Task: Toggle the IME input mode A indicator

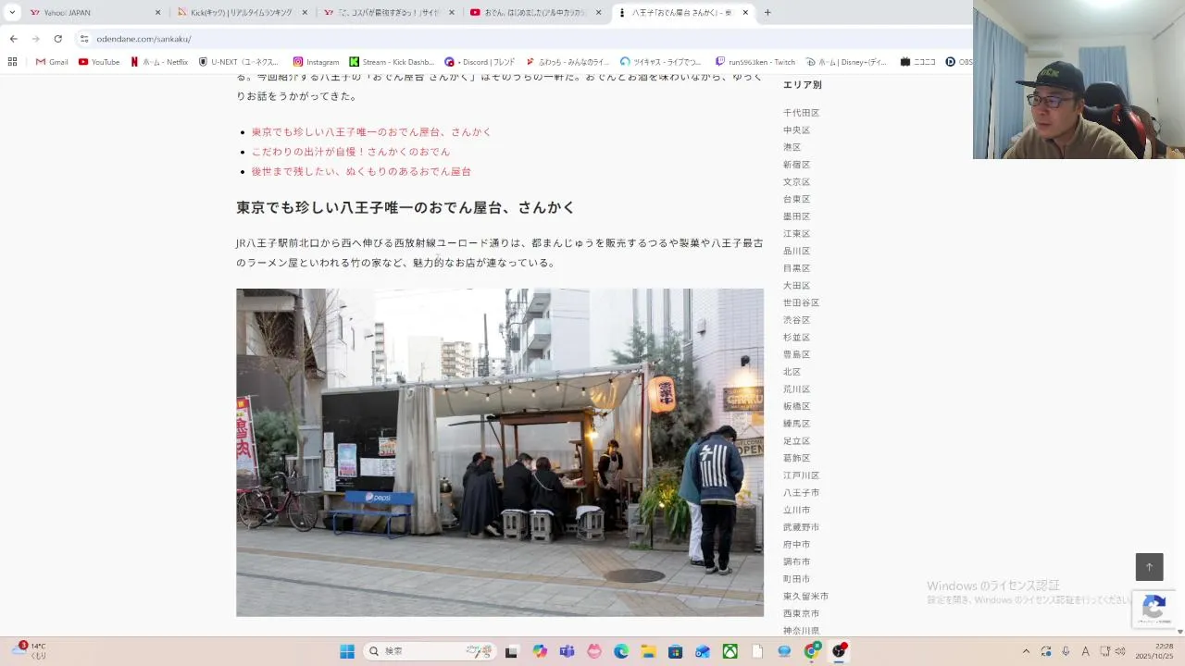Action: click(1085, 651)
